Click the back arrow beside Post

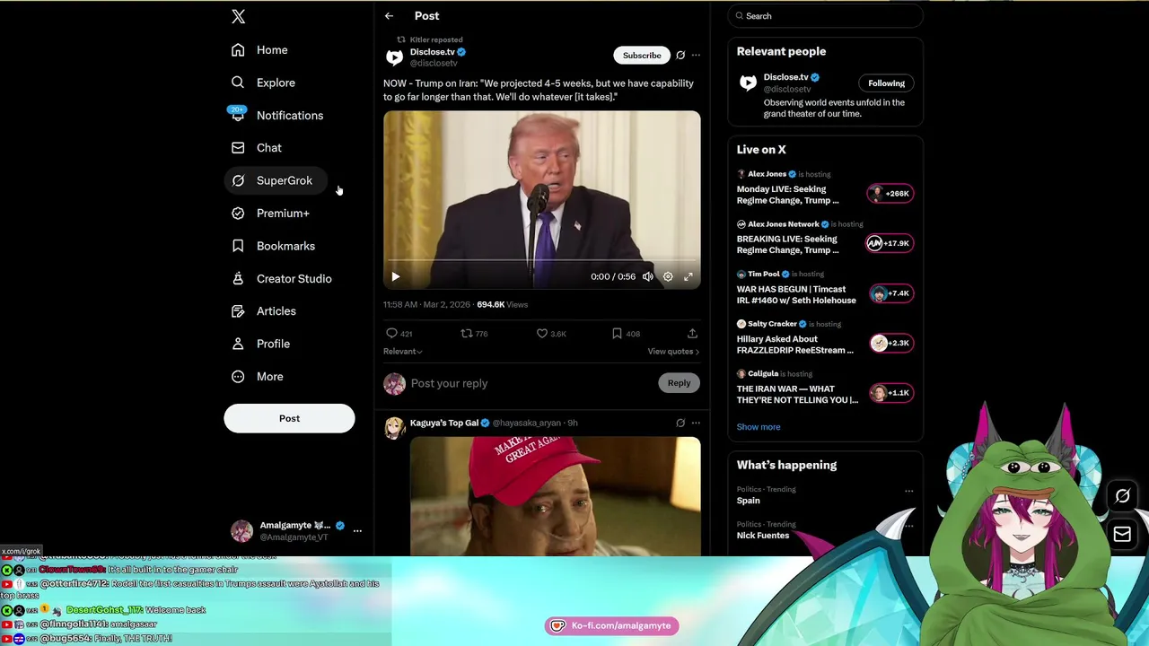pos(389,16)
